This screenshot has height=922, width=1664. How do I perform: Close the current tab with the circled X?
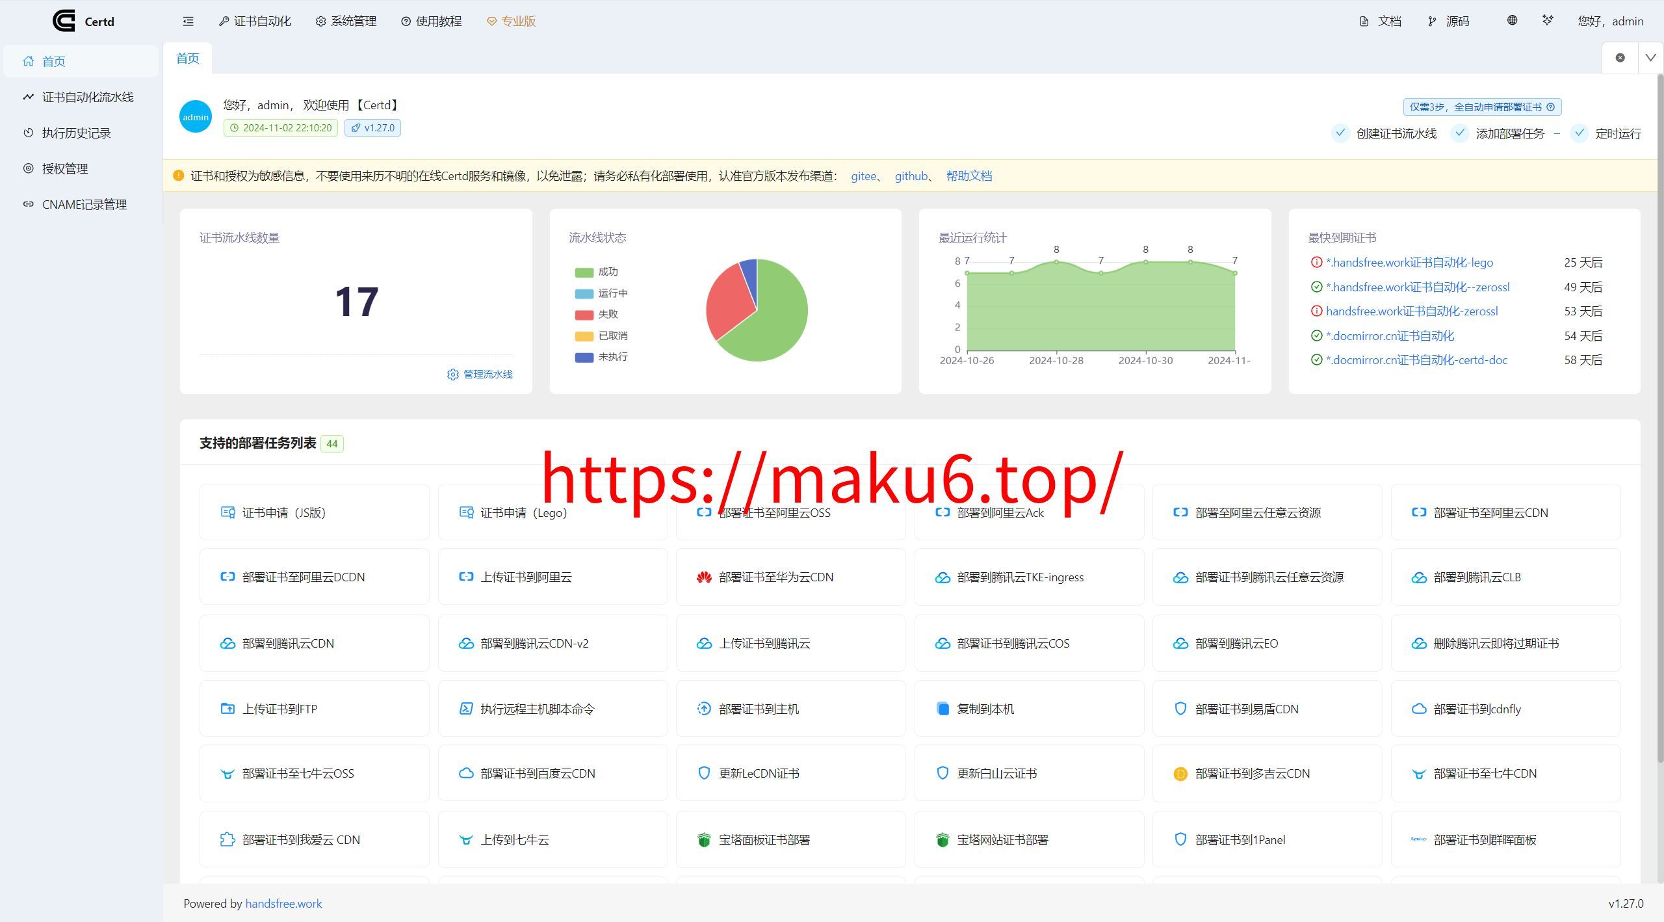(1620, 58)
